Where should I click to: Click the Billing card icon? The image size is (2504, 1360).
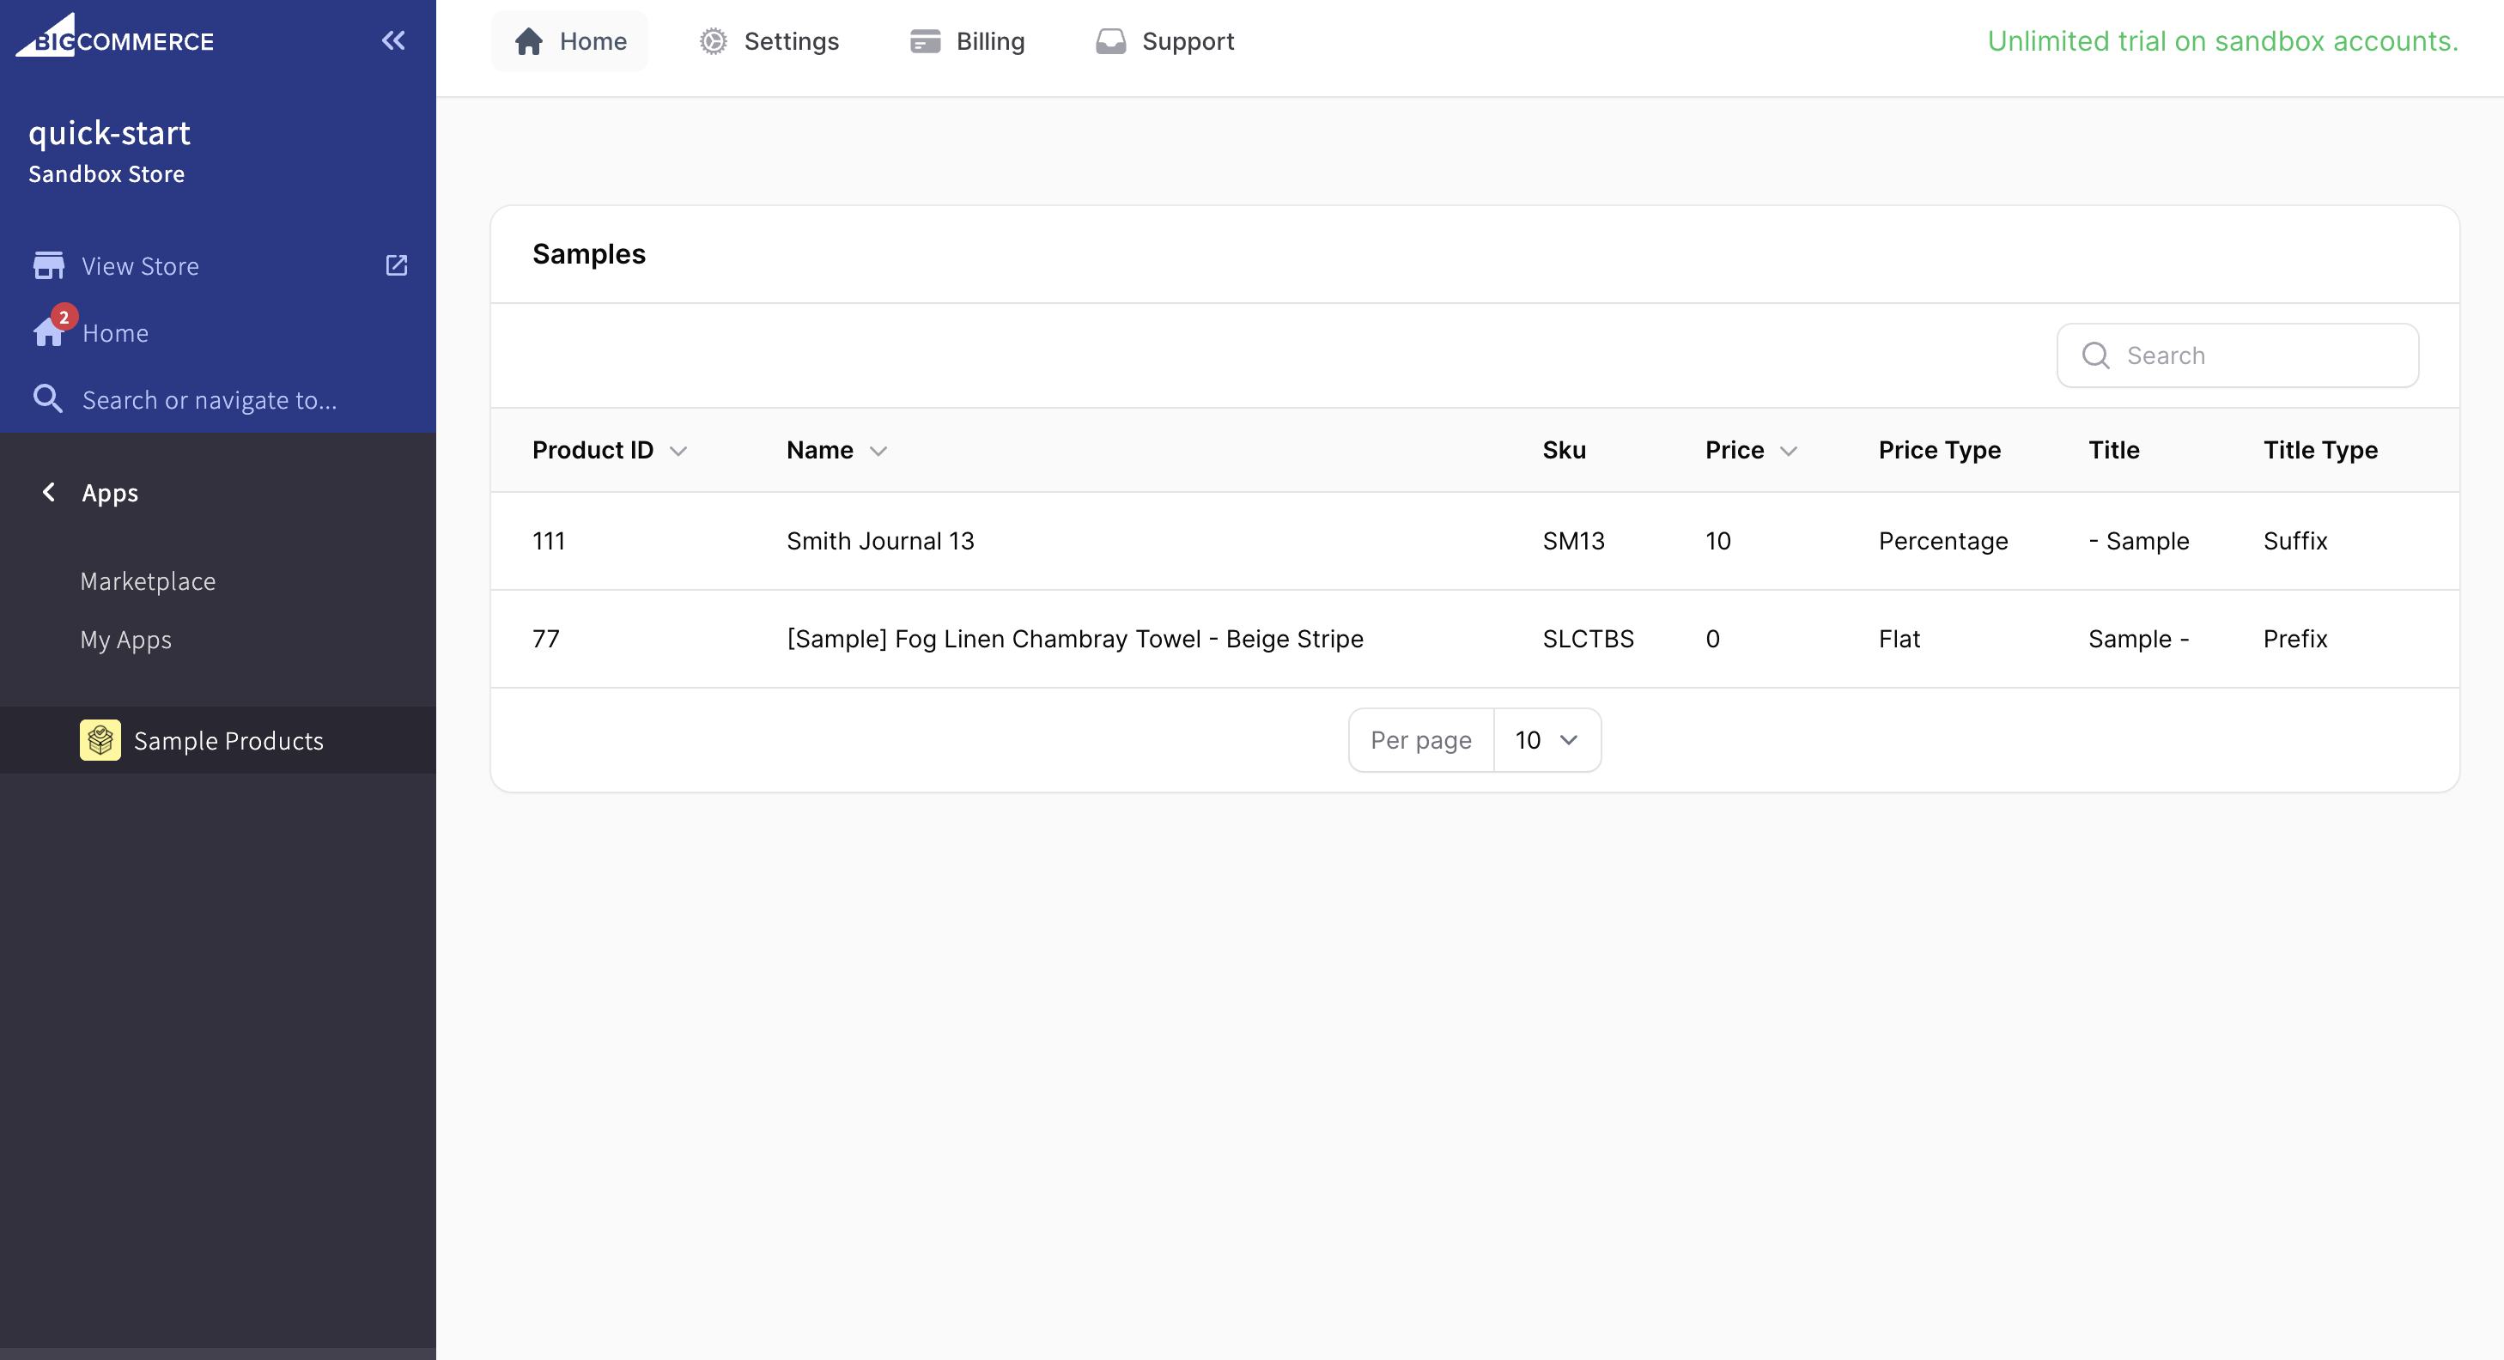(925, 41)
